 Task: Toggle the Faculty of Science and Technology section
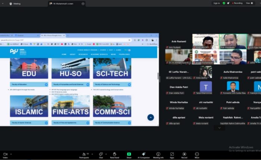click(112, 85)
